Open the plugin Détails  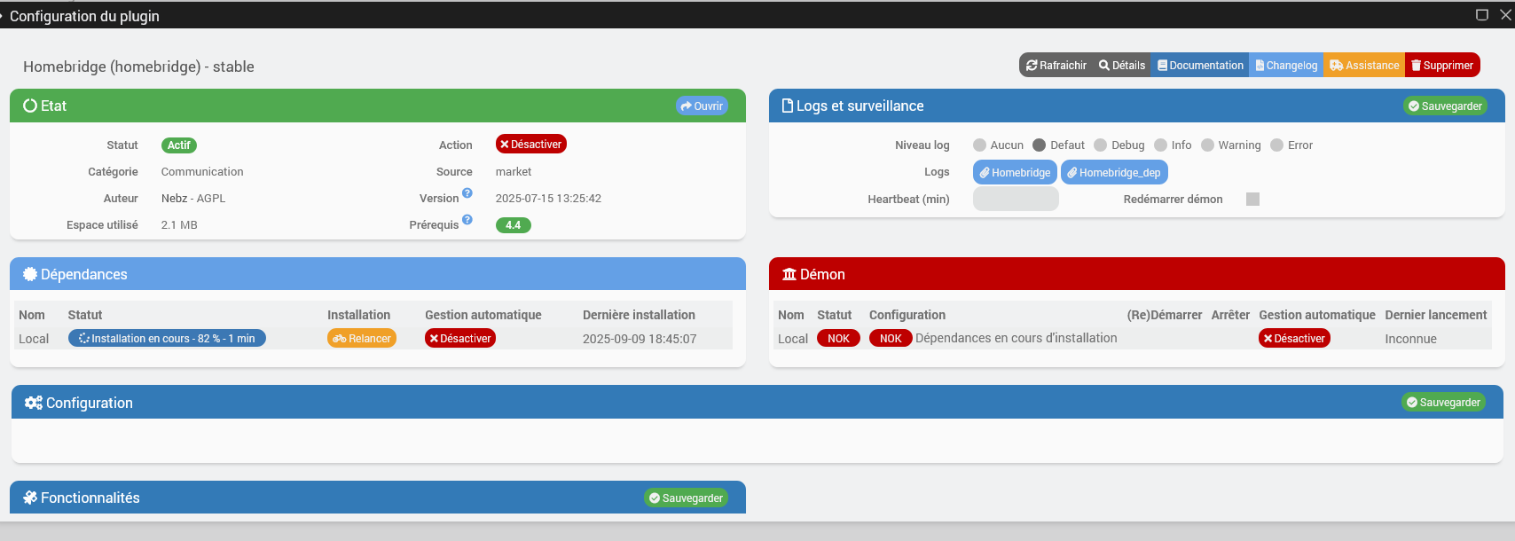[x=1122, y=66]
